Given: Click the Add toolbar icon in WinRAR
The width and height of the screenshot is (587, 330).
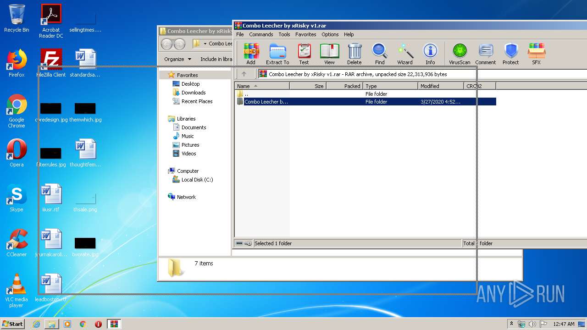Looking at the screenshot, I should pyautogui.click(x=251, y=54).
